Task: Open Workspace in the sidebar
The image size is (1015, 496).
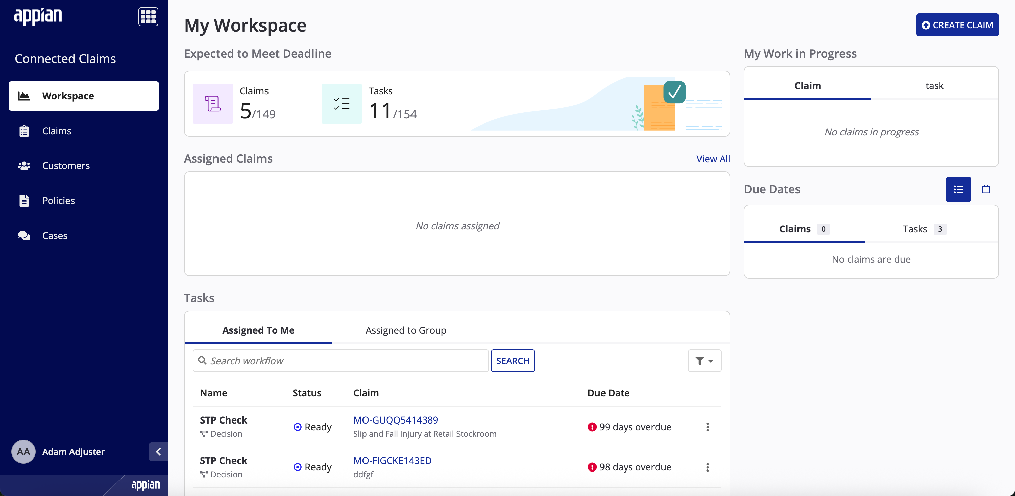Action: point(84,96)
